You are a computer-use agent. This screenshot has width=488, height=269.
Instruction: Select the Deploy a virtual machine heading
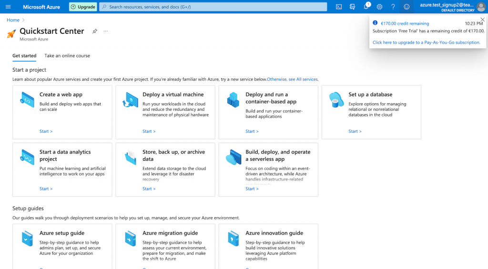click(x=173, y=94)
